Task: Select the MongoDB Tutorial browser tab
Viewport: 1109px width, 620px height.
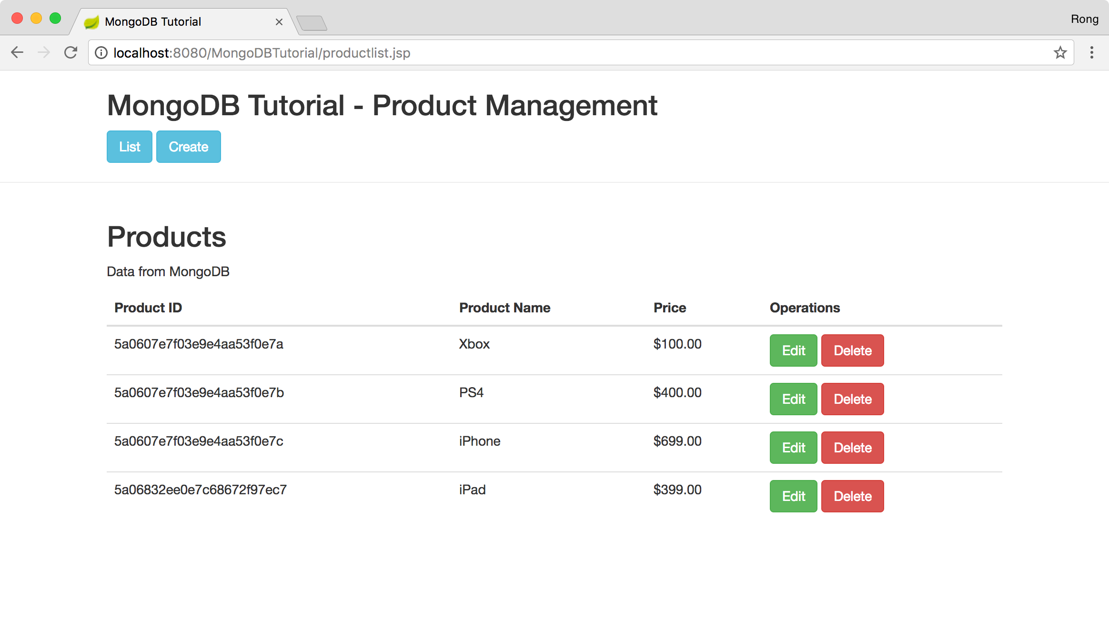Action: click(x=184, y=22)
